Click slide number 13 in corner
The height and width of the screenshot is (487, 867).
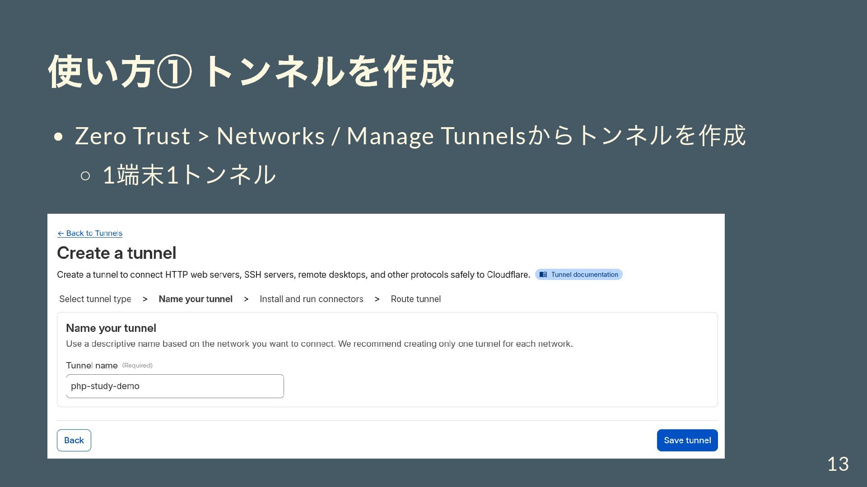[838, 464]
